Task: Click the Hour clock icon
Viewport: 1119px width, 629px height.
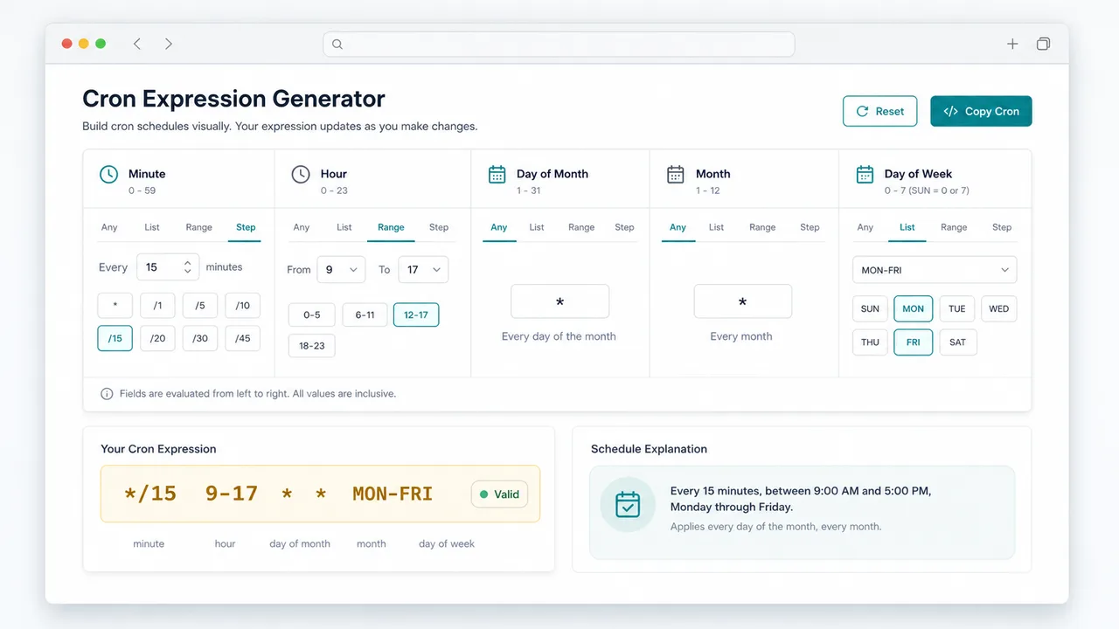Action: coord(301,174)
